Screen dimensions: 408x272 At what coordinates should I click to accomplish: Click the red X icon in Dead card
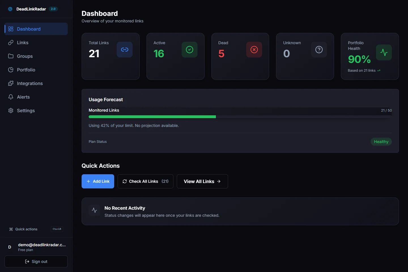coord(254,50)
